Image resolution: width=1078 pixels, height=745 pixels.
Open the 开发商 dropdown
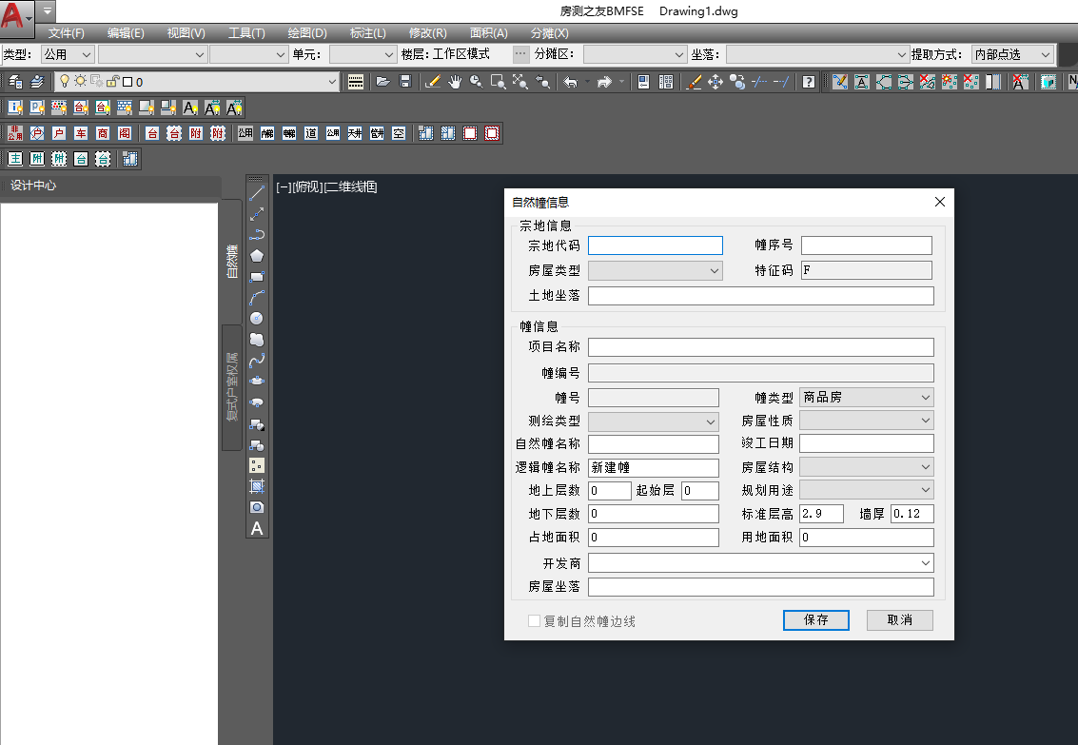pyautogui.click(x=761, y=563)
